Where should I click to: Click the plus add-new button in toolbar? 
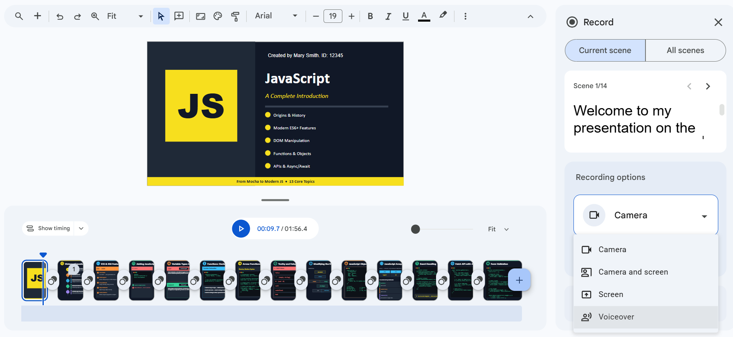(37, 16)
